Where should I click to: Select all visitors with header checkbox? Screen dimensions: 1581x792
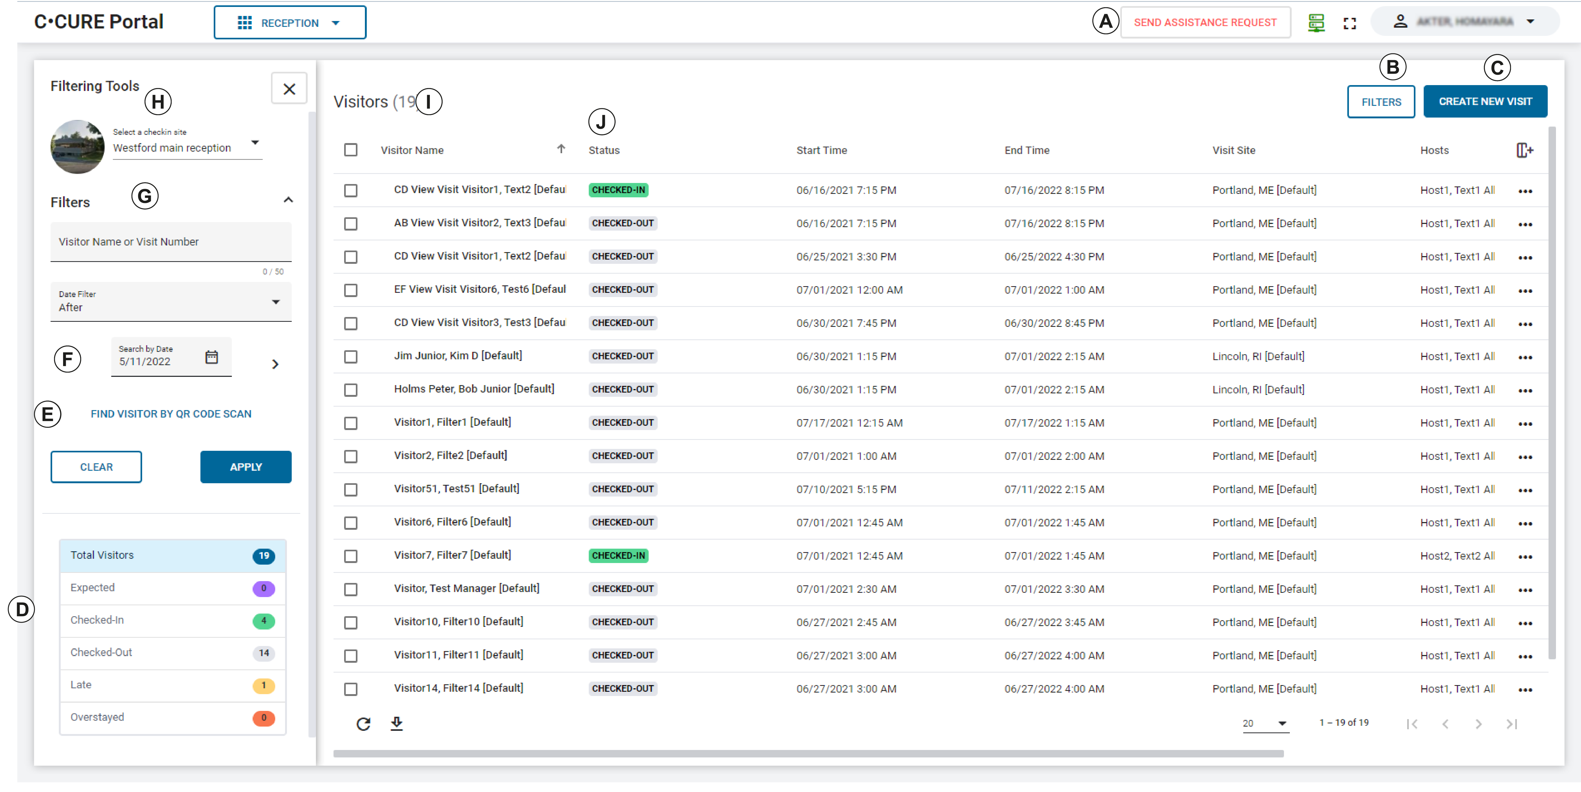point(351,150)
